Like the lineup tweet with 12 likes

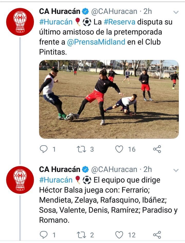point(119,235)
